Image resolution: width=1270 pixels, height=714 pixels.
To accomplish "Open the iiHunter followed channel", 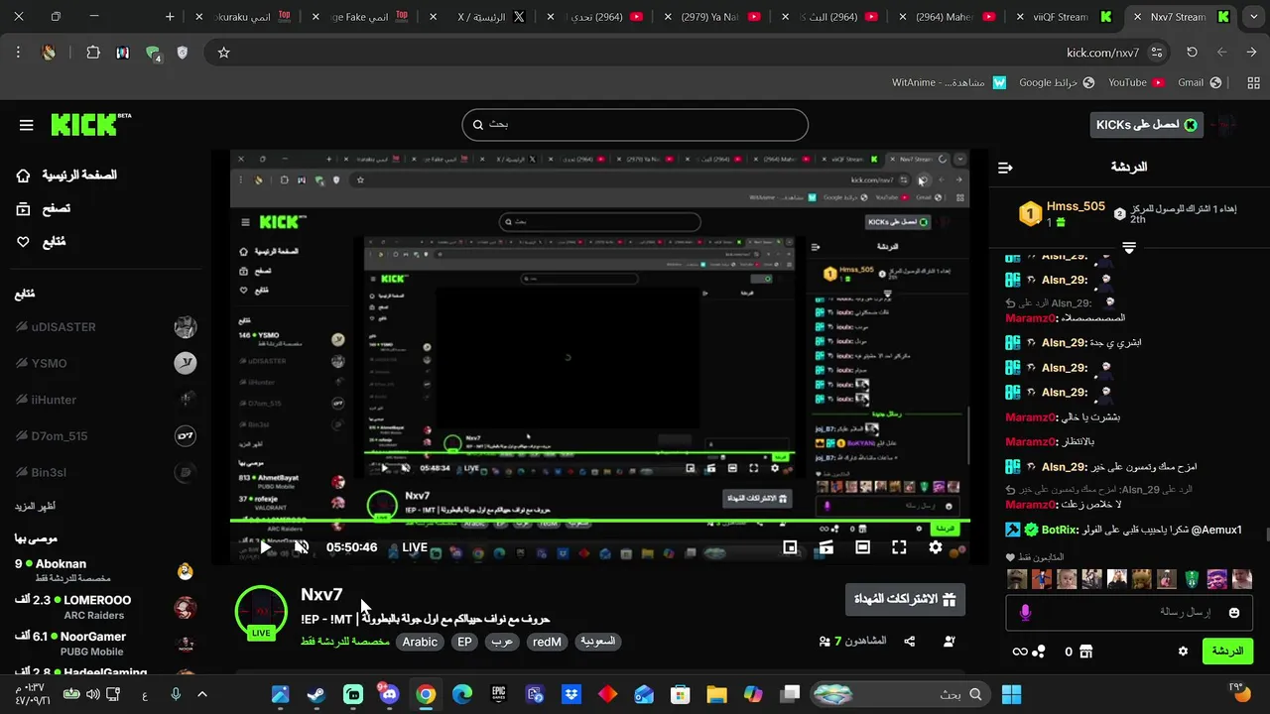I will [105, 400].
